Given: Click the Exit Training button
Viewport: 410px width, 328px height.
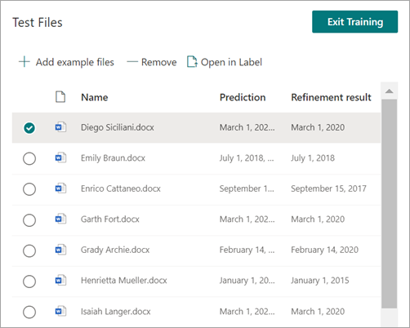Looking at the screenshot, I should click(x=354, y=22).
